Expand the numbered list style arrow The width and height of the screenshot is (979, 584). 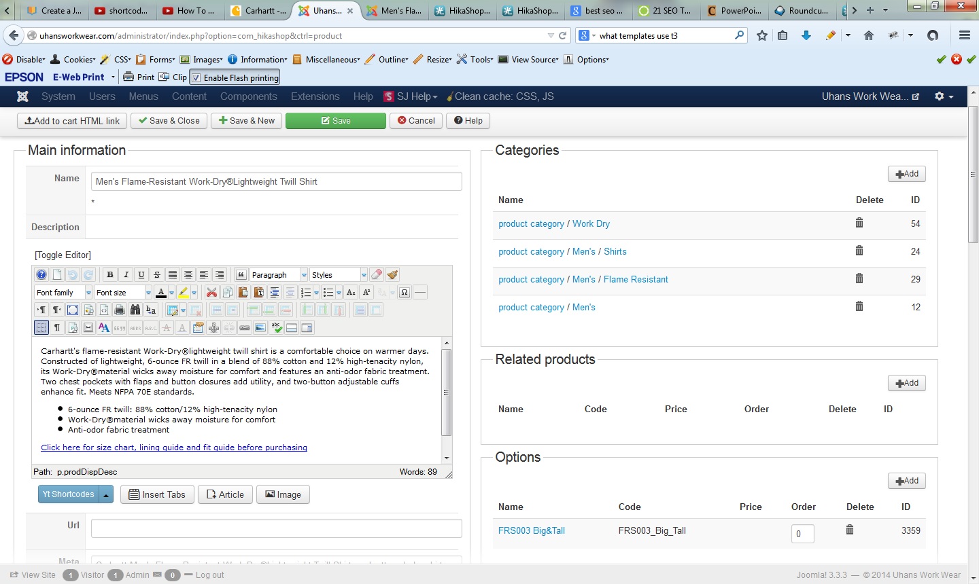(316, 293)
